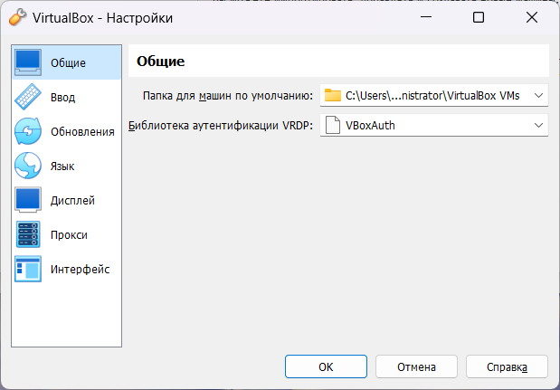Minimize the VirtualBox settings window
The image size is (560, 390).
pos(426,17)
